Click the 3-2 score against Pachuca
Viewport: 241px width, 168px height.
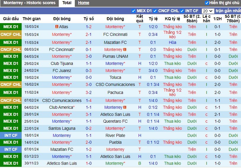point(88,92)
